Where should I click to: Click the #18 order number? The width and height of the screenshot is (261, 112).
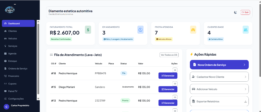tap(54, 73)
